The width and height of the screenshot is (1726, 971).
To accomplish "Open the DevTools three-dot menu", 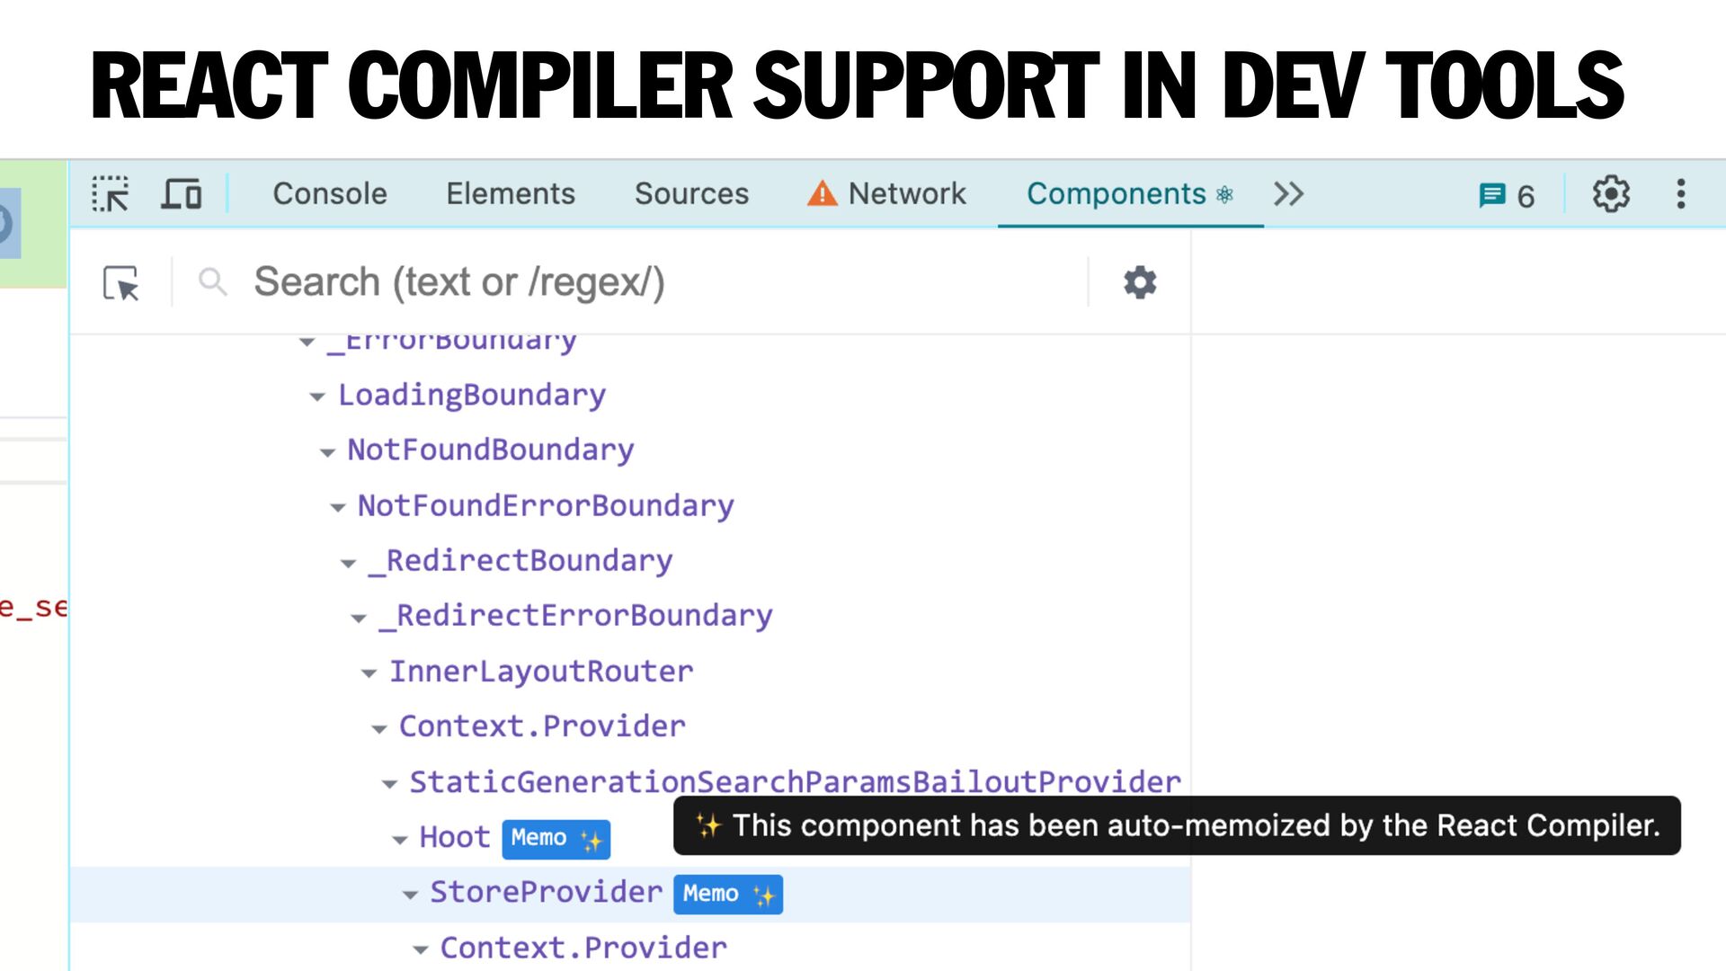I will click(x=1680, y=194).
